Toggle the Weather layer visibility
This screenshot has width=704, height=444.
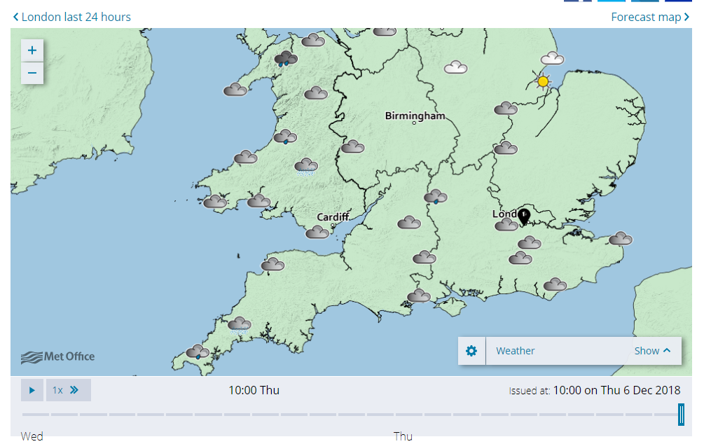(516, 350)
